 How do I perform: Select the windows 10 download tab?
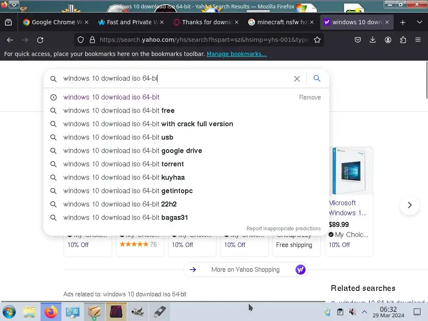(353, 22)
